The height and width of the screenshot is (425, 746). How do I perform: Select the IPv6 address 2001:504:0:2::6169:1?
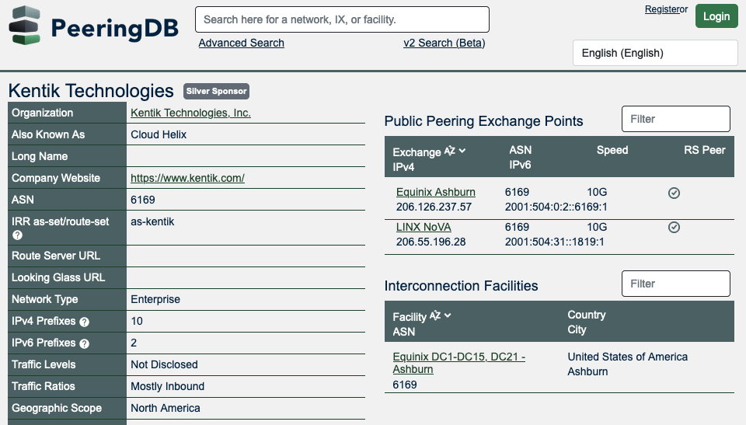click(556, 207)
